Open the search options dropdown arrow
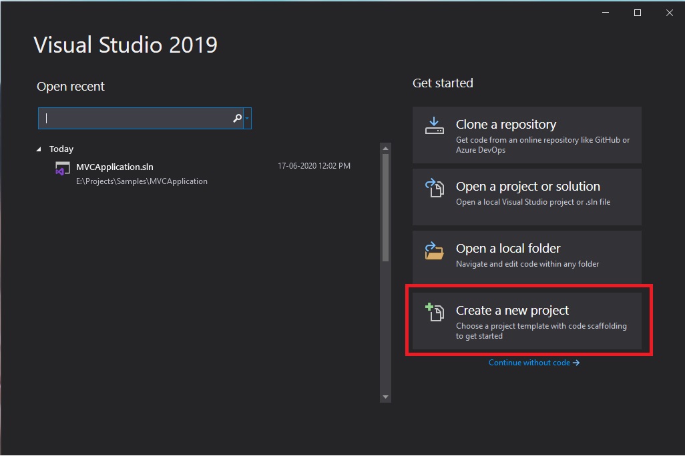 coord(247,118)
